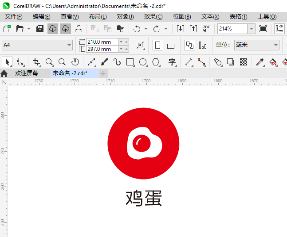
Task: Expand the undo history dropdown arrow
Action: pyautogui.click(x=145, y=29)
